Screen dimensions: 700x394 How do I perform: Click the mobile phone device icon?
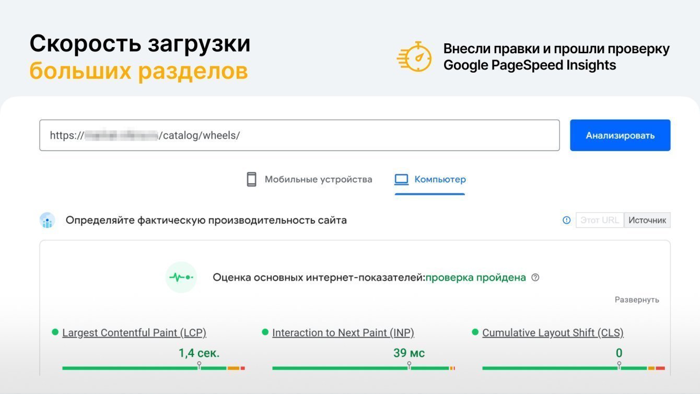(251, 179)
